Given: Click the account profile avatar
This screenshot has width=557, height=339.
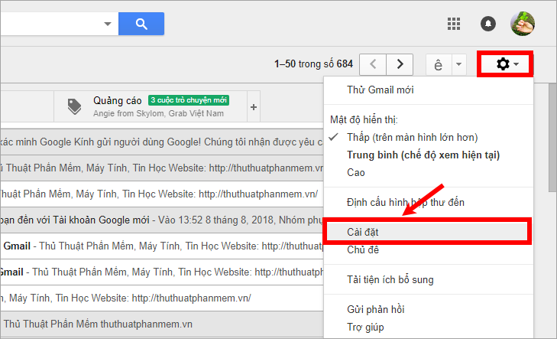Looking at the screenshot, I should (x=523, y=24).
